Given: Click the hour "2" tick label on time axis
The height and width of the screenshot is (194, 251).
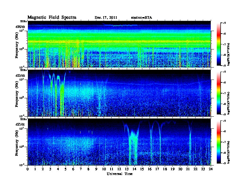Looking at the screenshot, I should (x=43, y=169).
